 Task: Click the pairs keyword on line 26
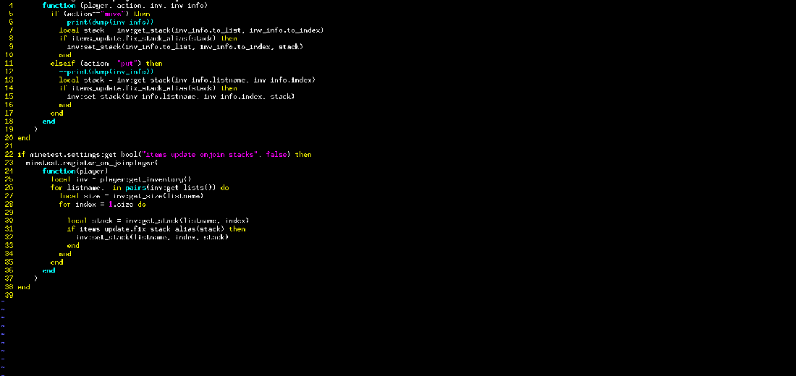pos(135,188)
